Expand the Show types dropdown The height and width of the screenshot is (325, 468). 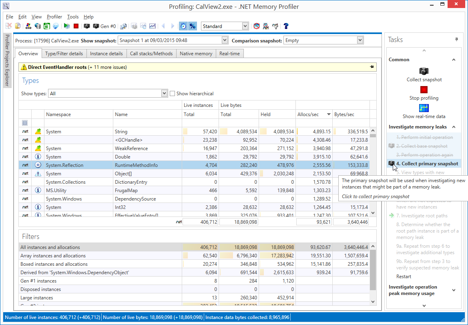(x=164, y=94)
